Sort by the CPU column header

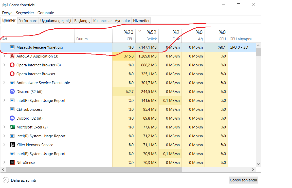(x=124, y=36)
